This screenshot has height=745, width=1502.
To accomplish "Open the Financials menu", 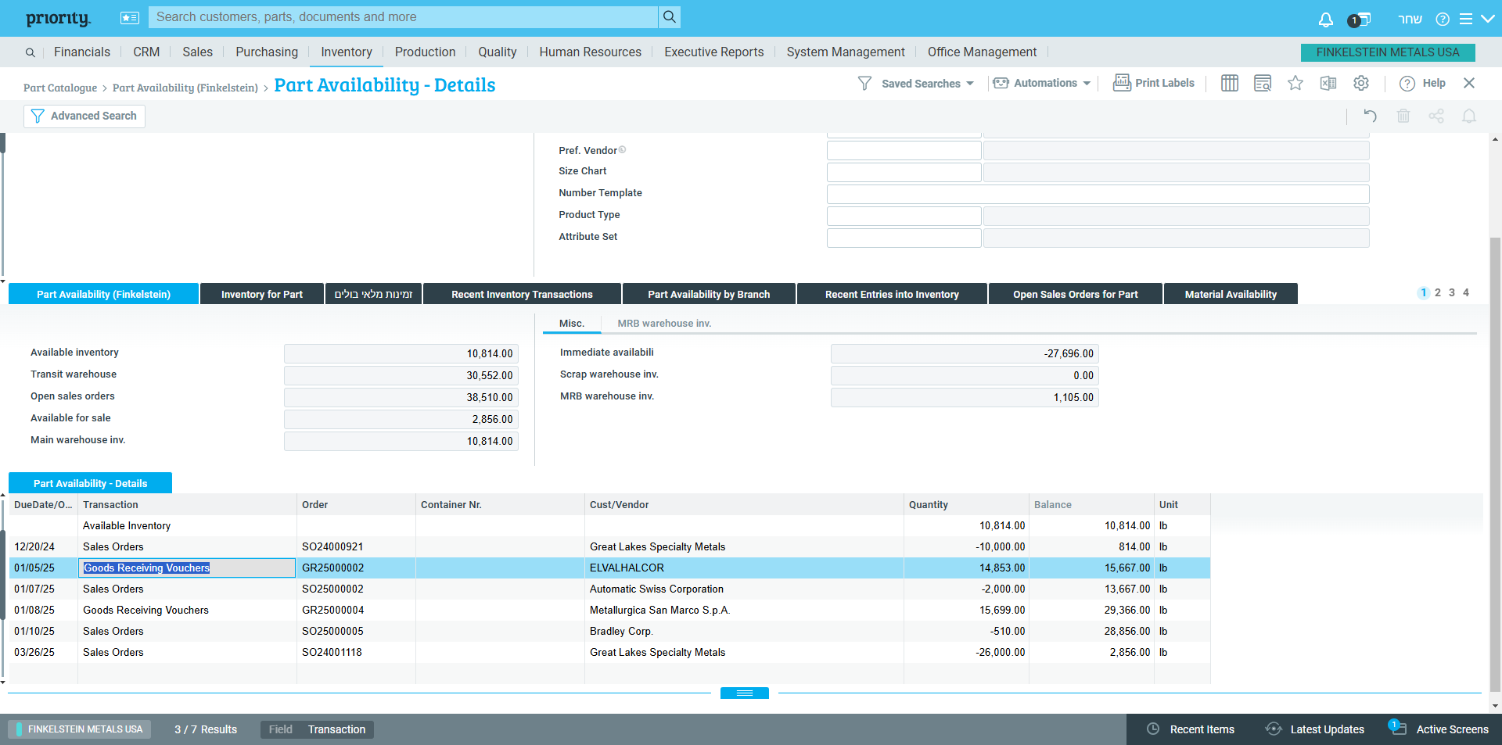I will coord(82,52).
